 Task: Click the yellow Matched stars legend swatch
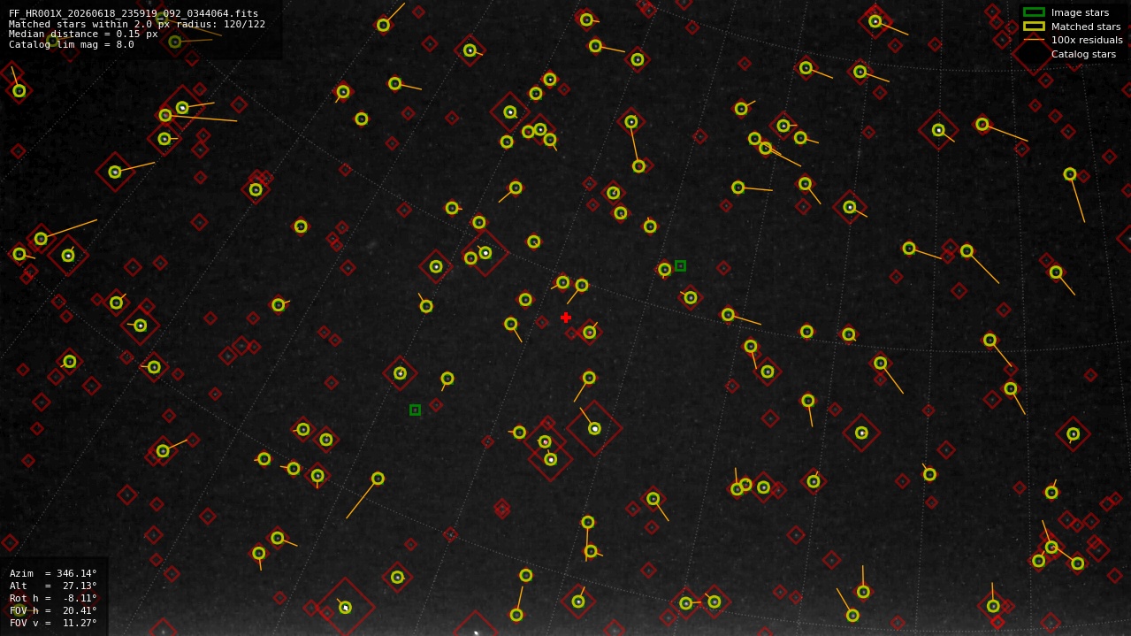(x=1034, y=27)
